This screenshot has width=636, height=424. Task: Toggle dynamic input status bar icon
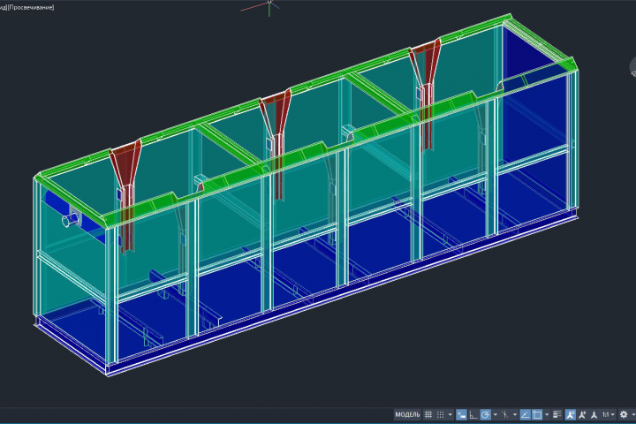(x=462, y=414)
